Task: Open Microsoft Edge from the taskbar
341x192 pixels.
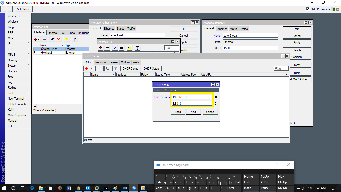Action: (x=32, y=188)
